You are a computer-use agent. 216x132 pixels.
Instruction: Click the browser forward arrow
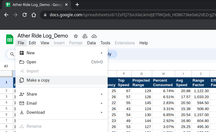(15, 15)
